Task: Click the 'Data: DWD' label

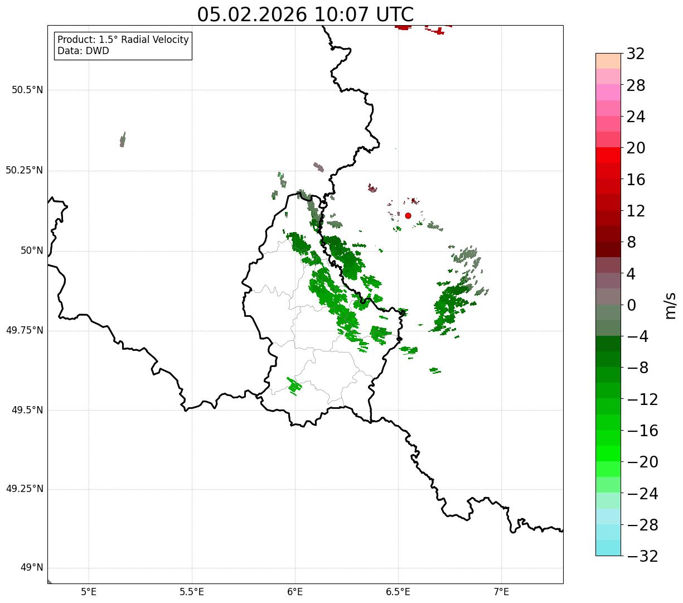Action: tap(83, 51)
